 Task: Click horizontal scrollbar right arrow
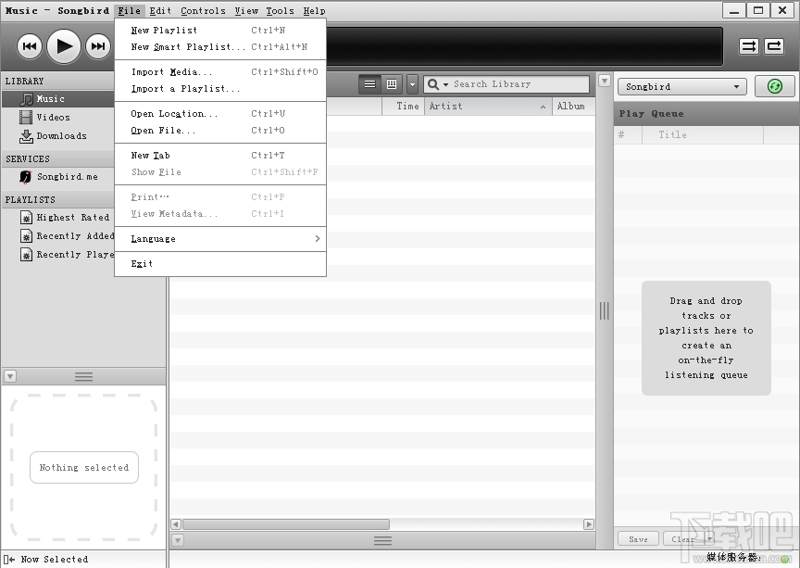[589, 524]
